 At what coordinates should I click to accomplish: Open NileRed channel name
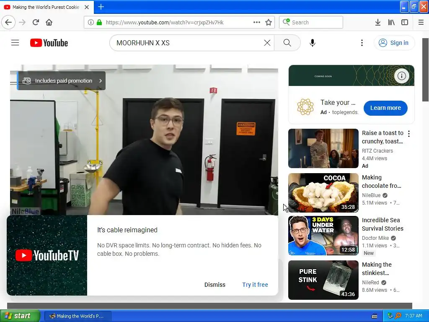(x=370, y=282)
